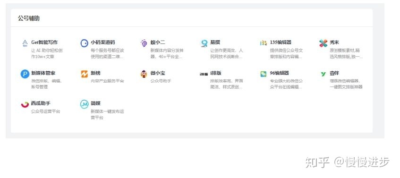Open the 简媒 title link

[x=96, y=103]
